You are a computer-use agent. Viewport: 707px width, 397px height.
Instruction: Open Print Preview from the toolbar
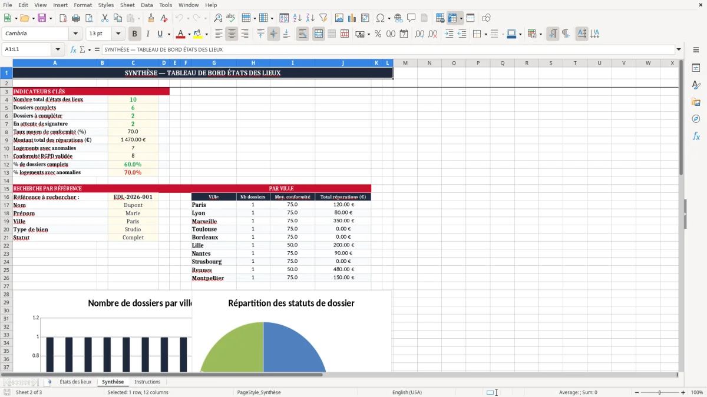89,18
